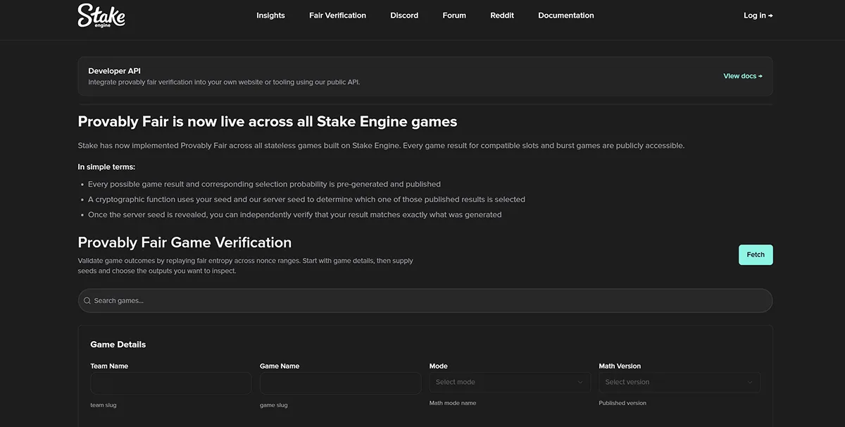Click the magnifier icon in search bar
The height and width of the screenshot is (427, 845).
[87, 301]
